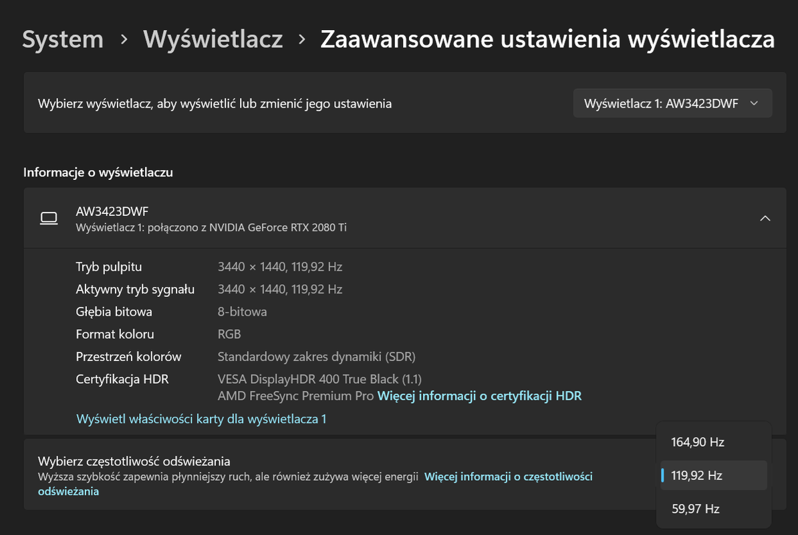Click Standardowy zakres dynamiki (SDR) text

pos(317,356)
